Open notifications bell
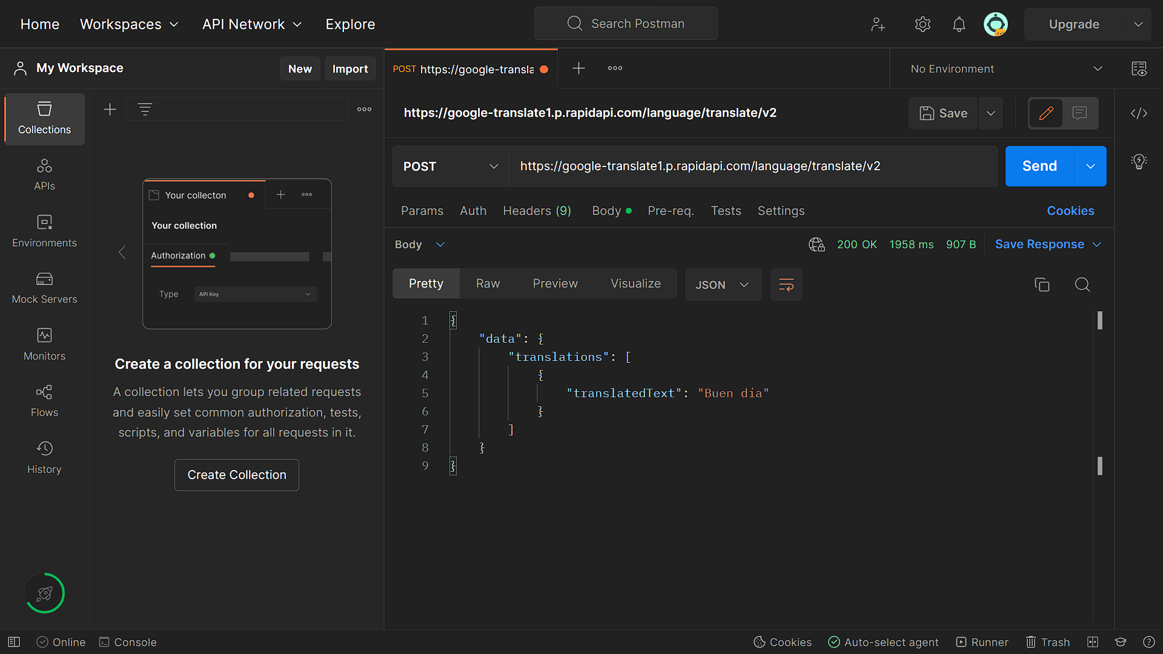 click(959, 24)
